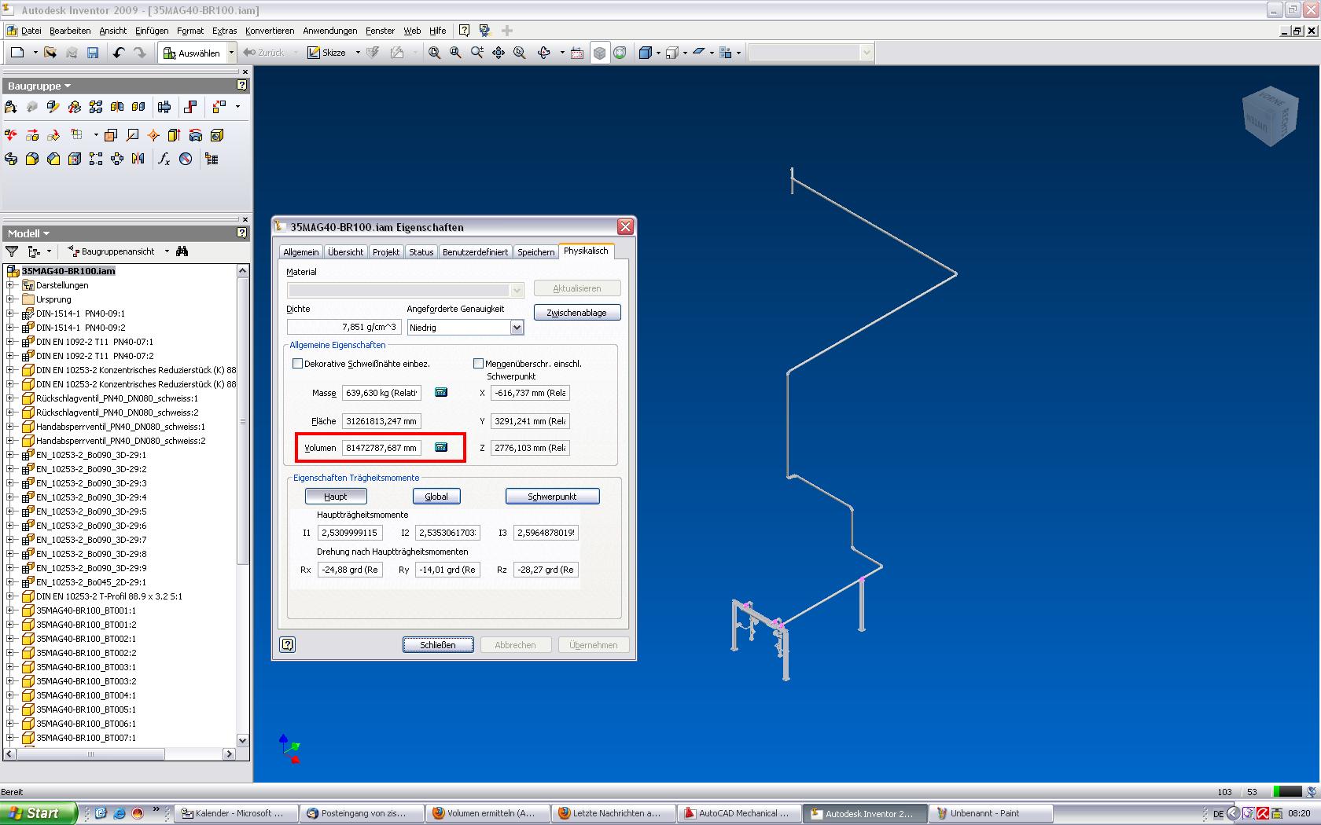Click the calculator icon next to Volumen
The image size is (1321, 825).
[x=441, y=447]
